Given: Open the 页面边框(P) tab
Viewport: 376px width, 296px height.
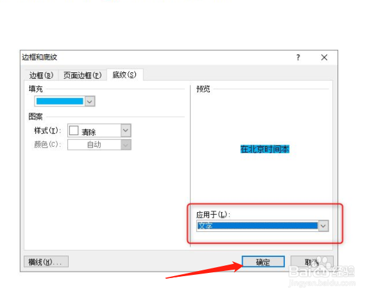Looking at the screenshot, I should coord(82,75).
